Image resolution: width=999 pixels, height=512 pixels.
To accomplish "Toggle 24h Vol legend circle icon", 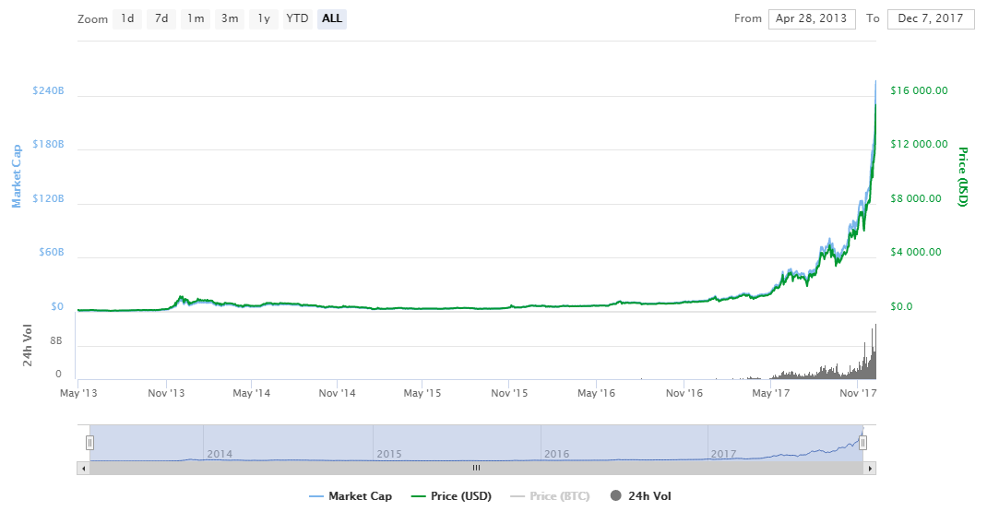I will (615, 496).
